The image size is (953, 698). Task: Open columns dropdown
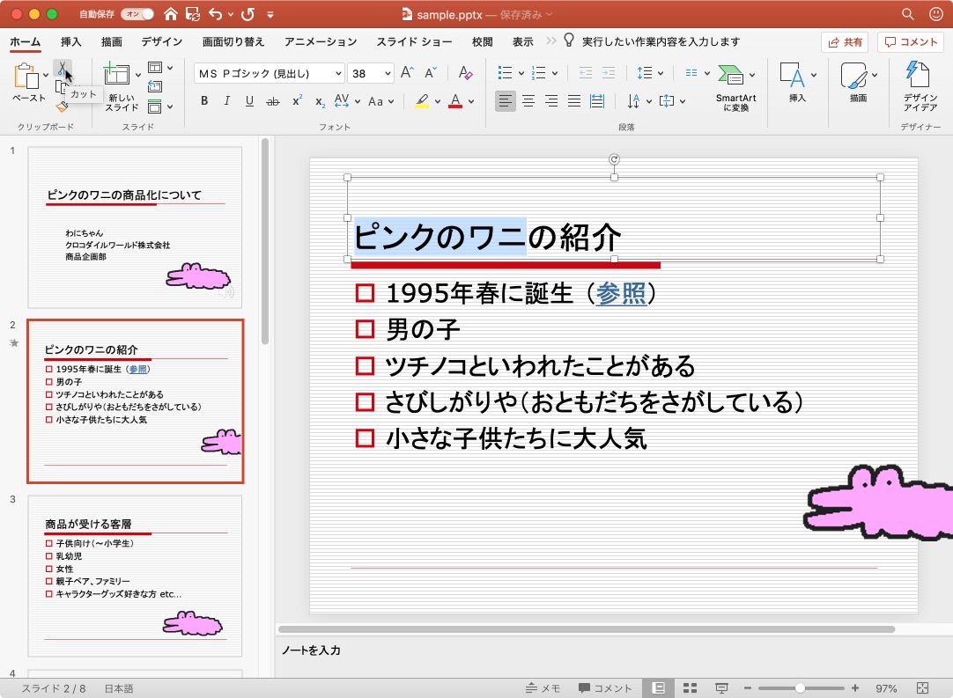697,73
